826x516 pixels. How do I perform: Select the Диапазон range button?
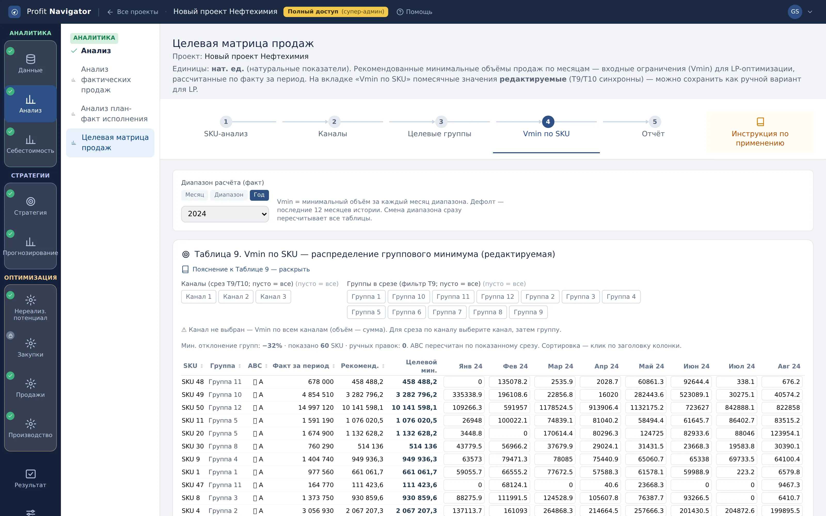click(x=229, y=195)
